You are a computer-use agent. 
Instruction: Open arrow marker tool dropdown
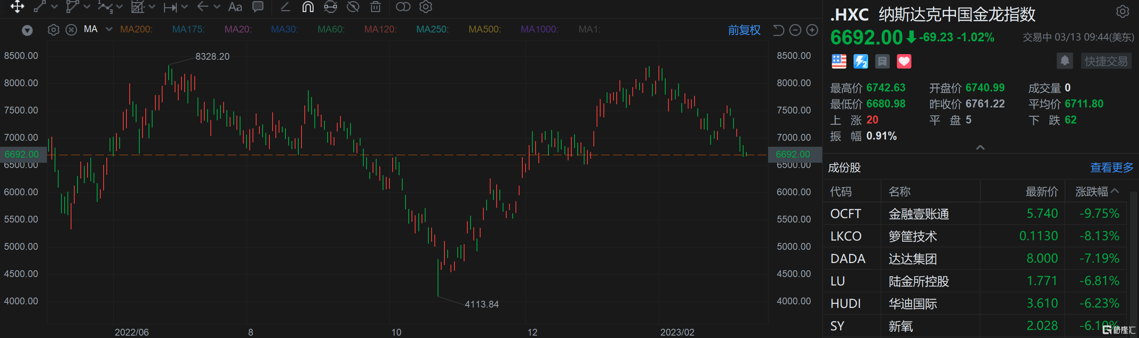pos(217,7)
